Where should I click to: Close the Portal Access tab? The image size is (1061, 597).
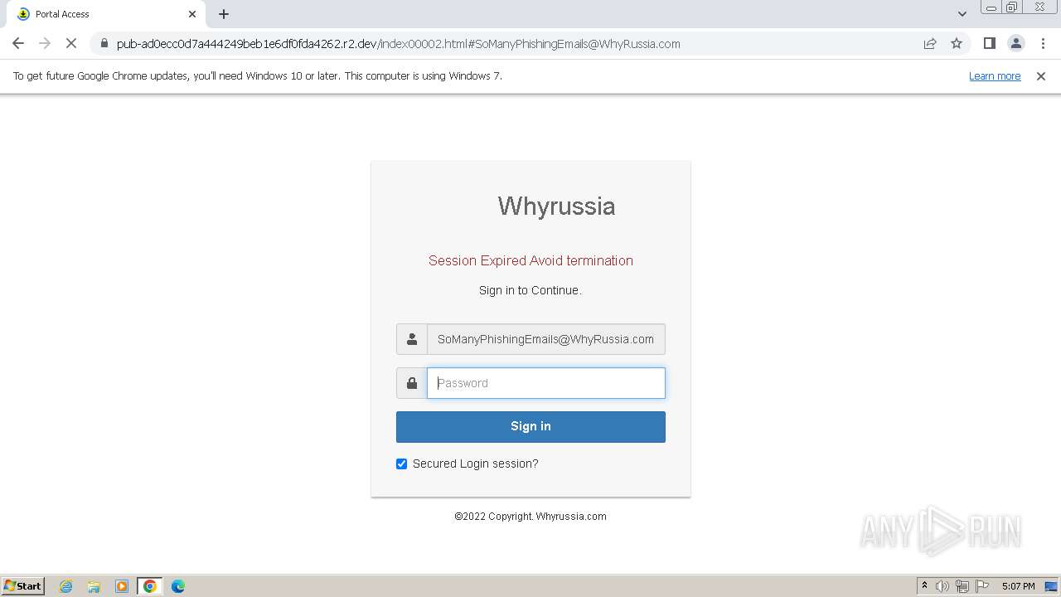[x=192, y=14]
